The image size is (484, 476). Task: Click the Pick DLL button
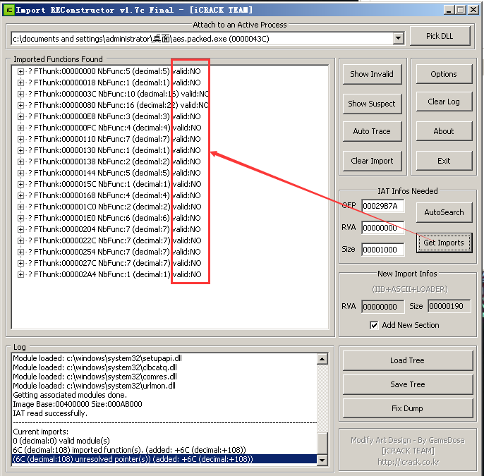440,36
